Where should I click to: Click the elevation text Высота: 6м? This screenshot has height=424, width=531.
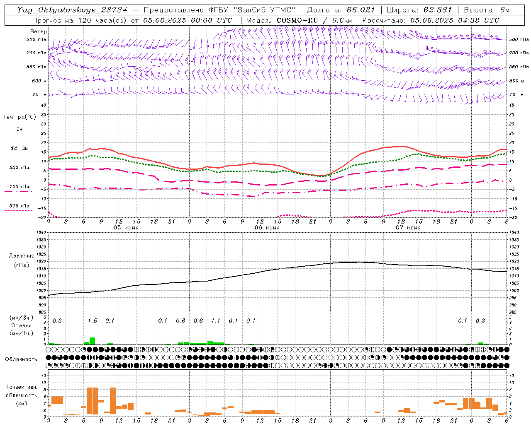click(x=487, y=10)
